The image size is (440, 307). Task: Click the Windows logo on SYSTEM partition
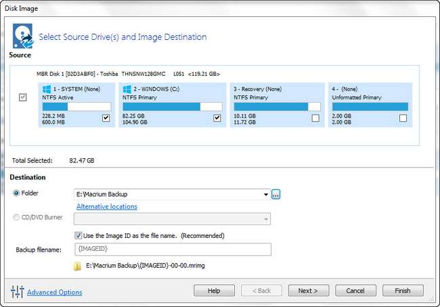(47, 89)
